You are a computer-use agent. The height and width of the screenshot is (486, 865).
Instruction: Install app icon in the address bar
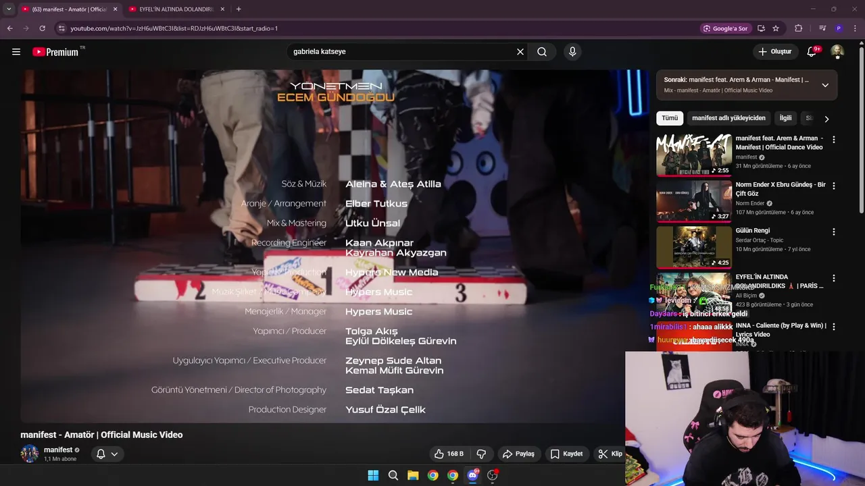tap(761, 28)
